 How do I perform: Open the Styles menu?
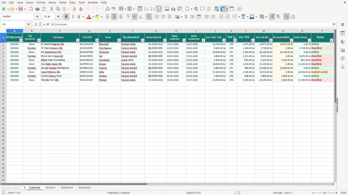(52, 2)
